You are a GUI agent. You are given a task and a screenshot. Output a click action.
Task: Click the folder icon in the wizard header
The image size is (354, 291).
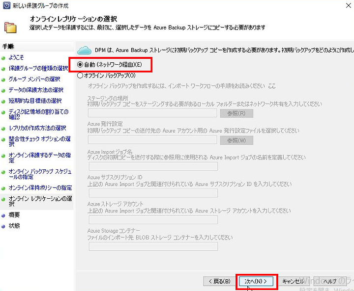[10, 27]
